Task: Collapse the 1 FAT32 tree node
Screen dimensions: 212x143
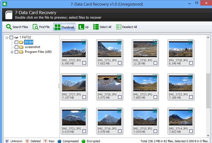Action: (x=7, y=38)
